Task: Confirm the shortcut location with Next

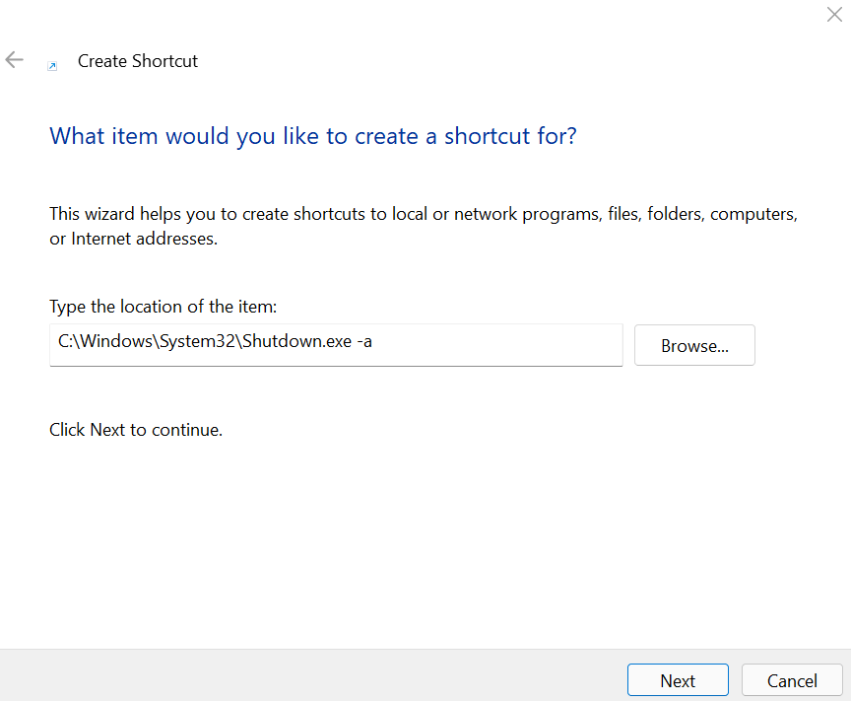Action: (x=678, y=680)
